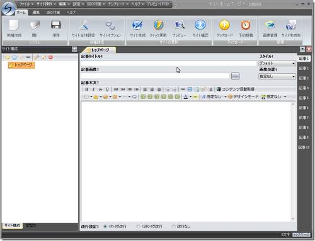Open サイト全体設定 site settings
The image size is (315, 241).
(x=83, y=25)
